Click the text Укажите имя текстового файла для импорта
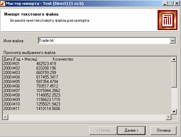Viewport: 181px width, 137px height. point(49,21)
